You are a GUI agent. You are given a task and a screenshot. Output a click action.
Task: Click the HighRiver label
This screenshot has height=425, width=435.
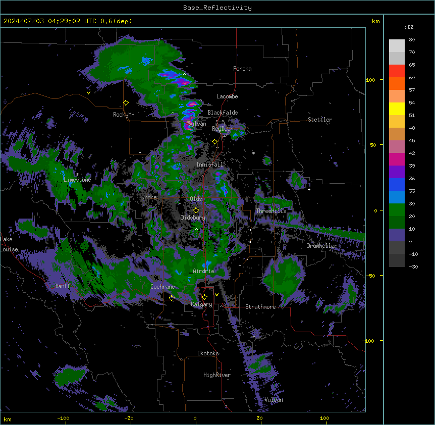217,375
